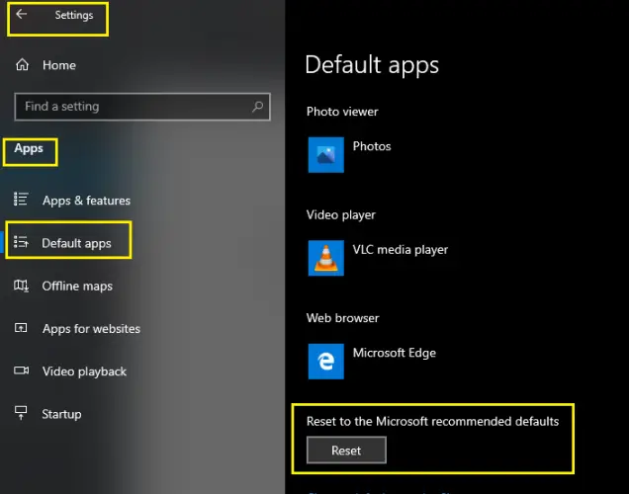
Task: Change default photo viewer Photos
Action: pos(349,155)
